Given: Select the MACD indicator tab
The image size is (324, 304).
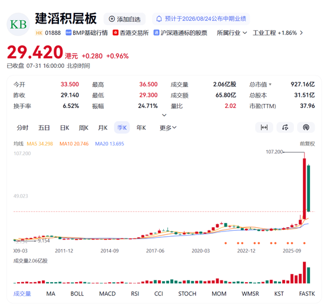Looking at the screenshot, I should pos(107,293).
